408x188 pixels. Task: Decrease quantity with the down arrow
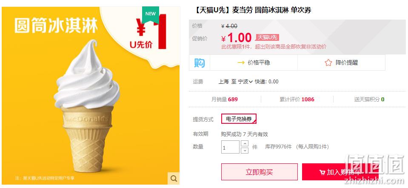click(x=245, y=150)
